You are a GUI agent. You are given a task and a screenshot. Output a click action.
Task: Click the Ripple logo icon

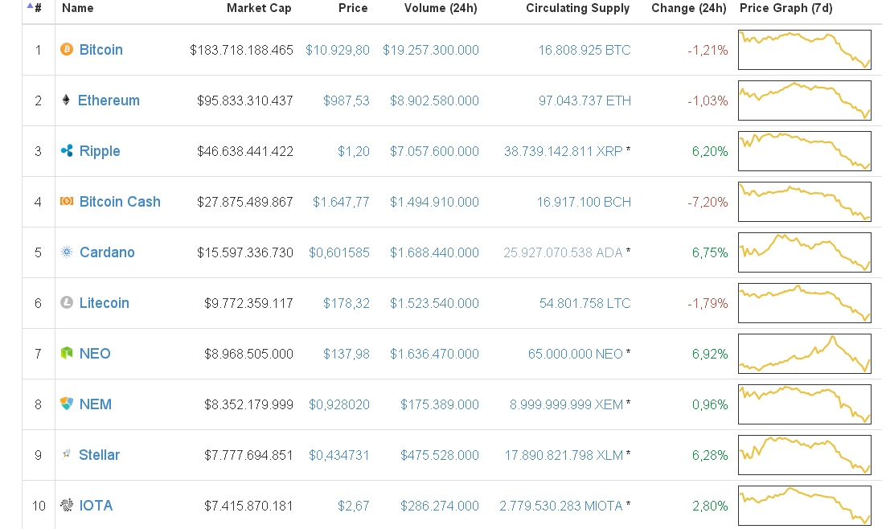(67, 150)
